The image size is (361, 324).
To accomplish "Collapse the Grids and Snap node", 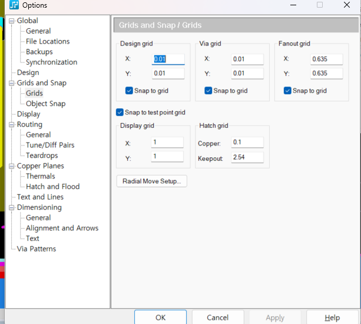I will coord(12,83).
